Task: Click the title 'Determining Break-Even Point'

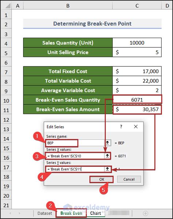Action: [x=92, y=23]
